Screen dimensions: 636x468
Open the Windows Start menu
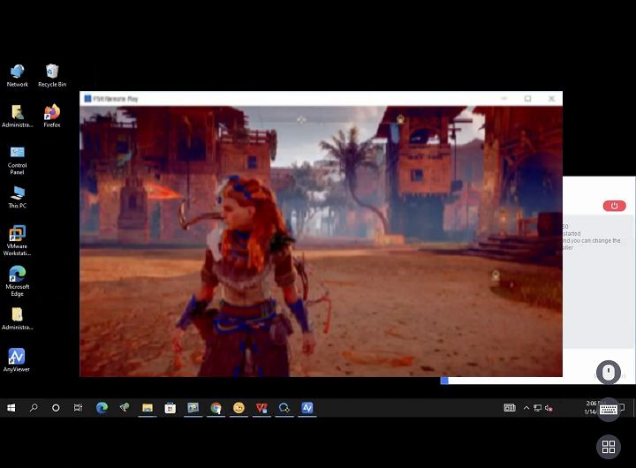(11, 408)
